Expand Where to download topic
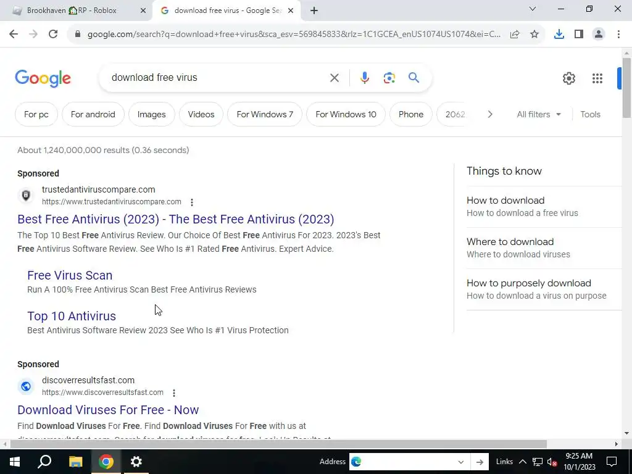Screen dimensions: 632x474 point(544,248)
